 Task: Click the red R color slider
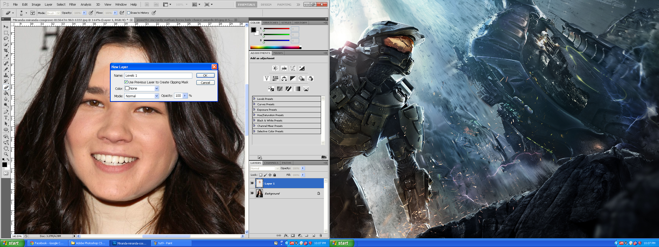276,29
